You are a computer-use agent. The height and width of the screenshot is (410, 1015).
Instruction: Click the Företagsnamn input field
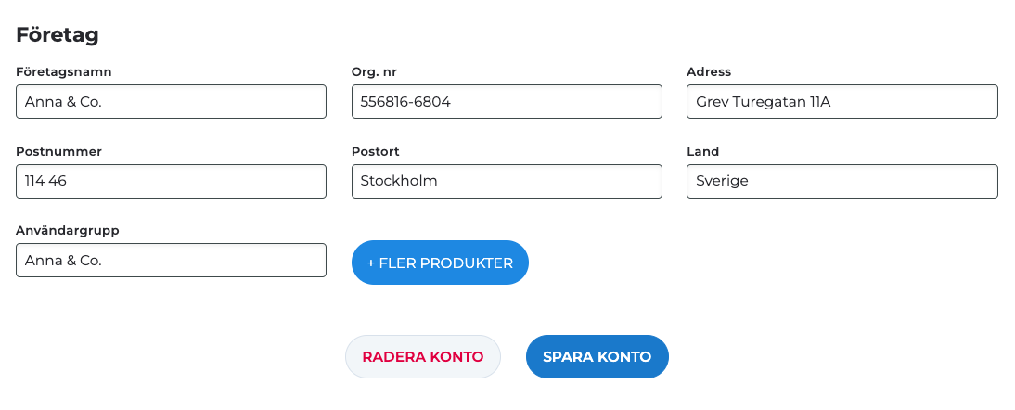click(x=171, y=102)
